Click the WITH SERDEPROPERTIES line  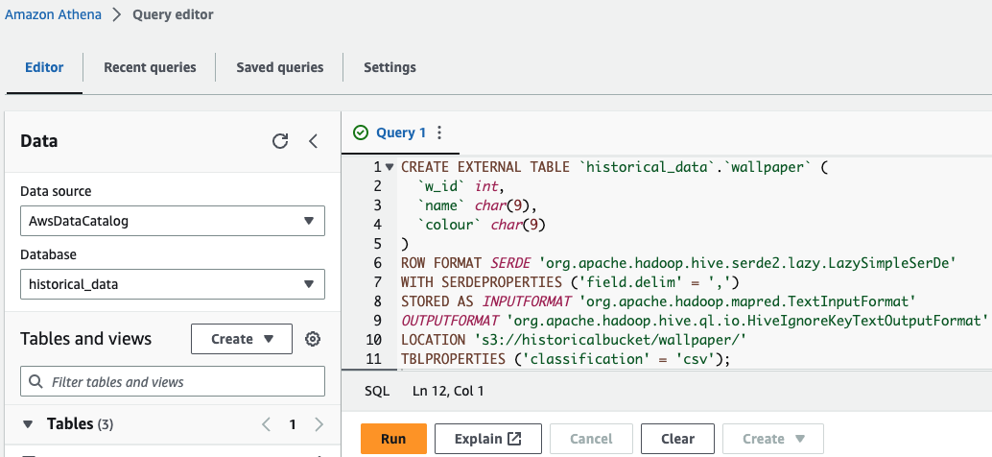click(x=570, y=282)
